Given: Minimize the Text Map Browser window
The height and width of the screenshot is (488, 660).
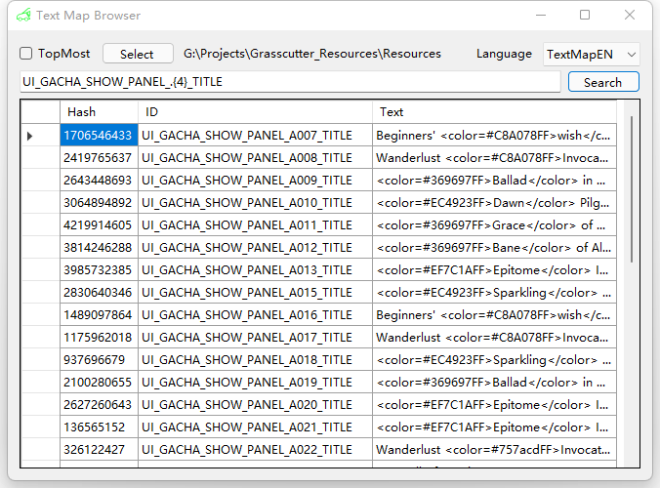Looking at the screenshot, I should click(540, 15).
